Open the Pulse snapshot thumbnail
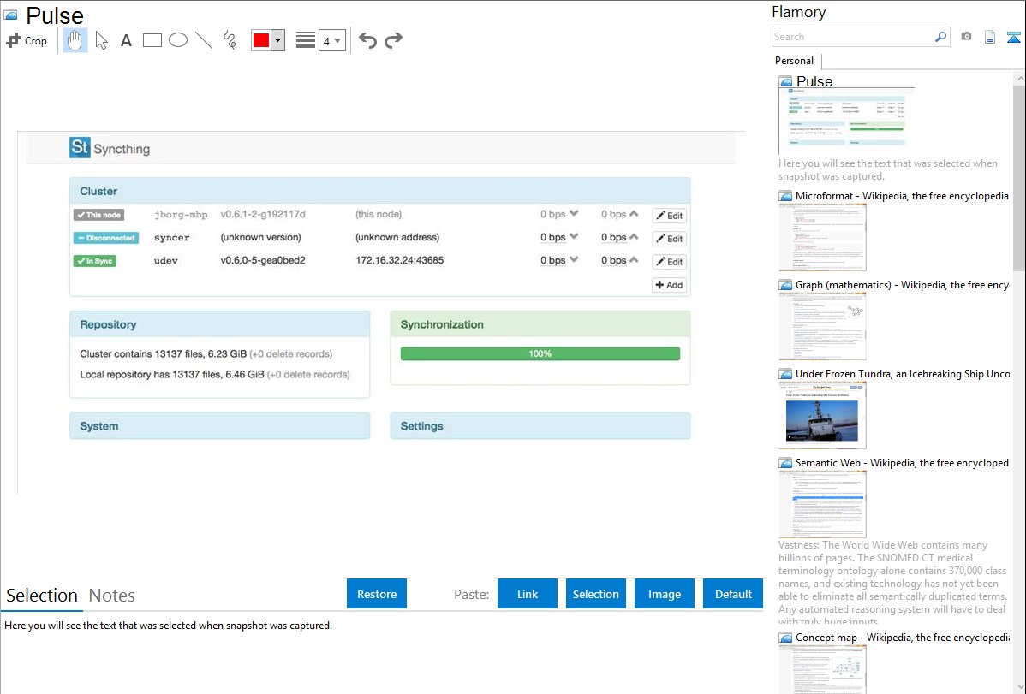 [x=846, y=121]
